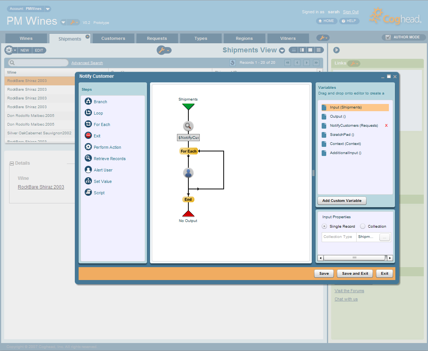
Task: Select the Script step icon
Action: [88, 193]
